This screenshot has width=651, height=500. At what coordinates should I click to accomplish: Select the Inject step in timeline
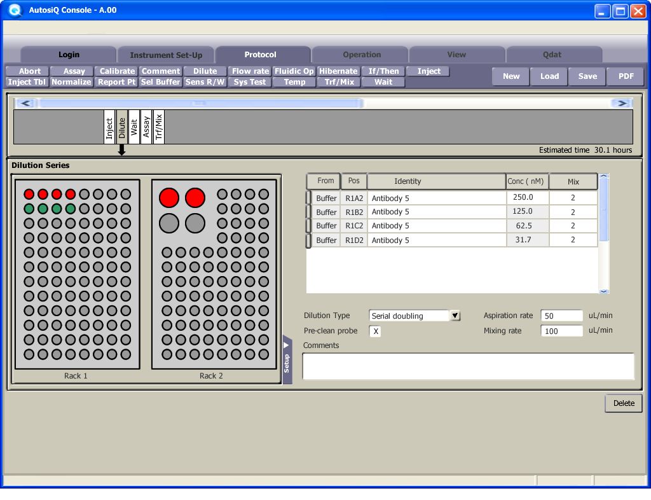pos(109,127)
